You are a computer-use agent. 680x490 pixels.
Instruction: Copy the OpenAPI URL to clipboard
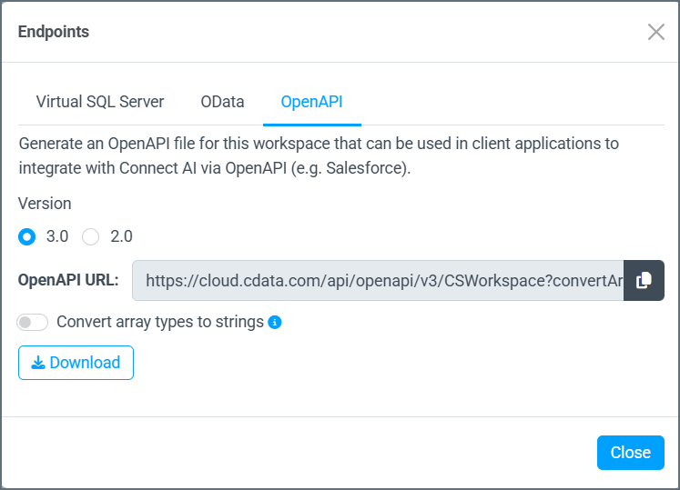point(644,280)
